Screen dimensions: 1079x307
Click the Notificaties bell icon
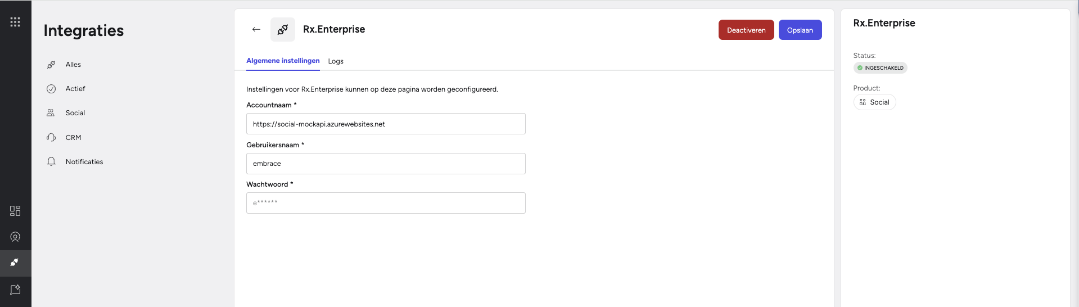51,161
